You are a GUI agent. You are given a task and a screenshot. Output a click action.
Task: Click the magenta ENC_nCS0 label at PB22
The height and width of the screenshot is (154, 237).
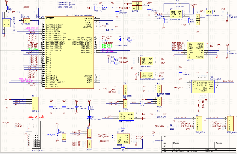point(106,49)
